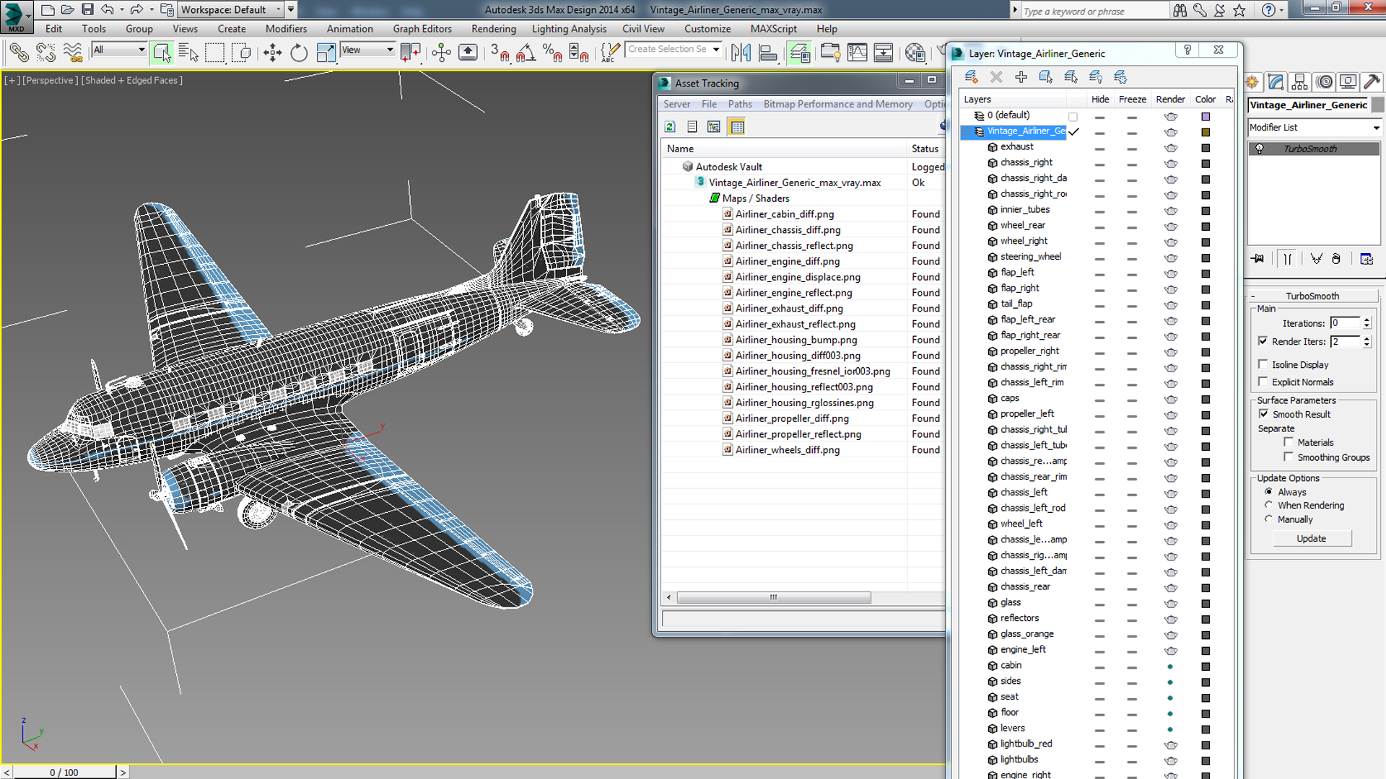1386x779 pixels.
Task: Toggle the 3D Snaps tool
Action: pyautogui.click(x=500, y=53)
